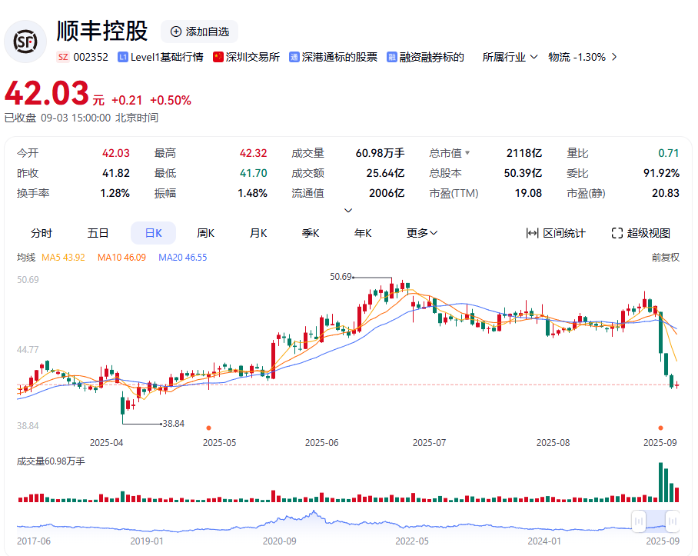Click the right arrow after 物流 -1.30%

(614, 57)
